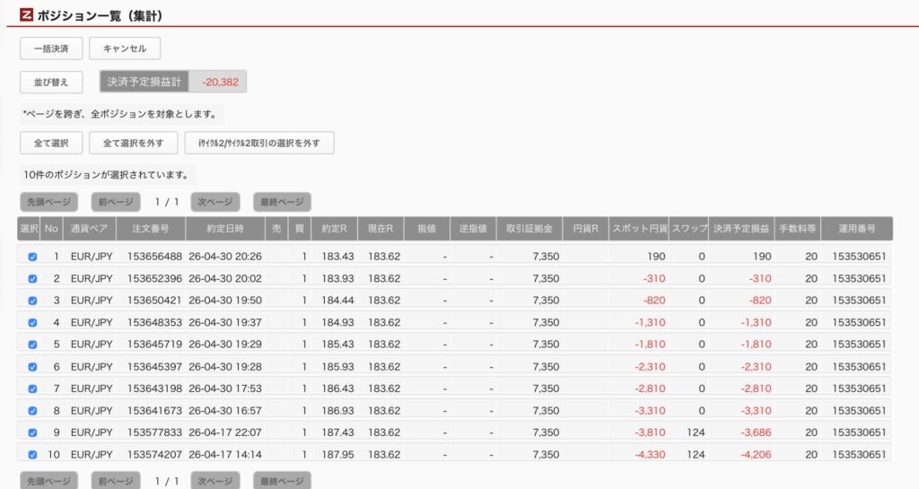919x489 pixels.
Task: Click upper 先頭ページ pagination button
Action: (48, 202)
